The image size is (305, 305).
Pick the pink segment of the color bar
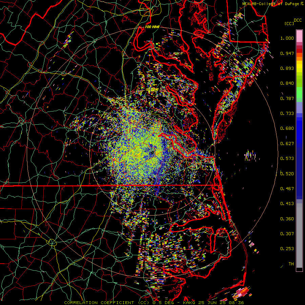tap(299, 36)
